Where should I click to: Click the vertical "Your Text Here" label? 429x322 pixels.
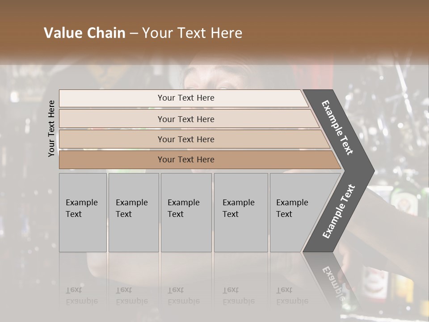click(x=51, y=128)
